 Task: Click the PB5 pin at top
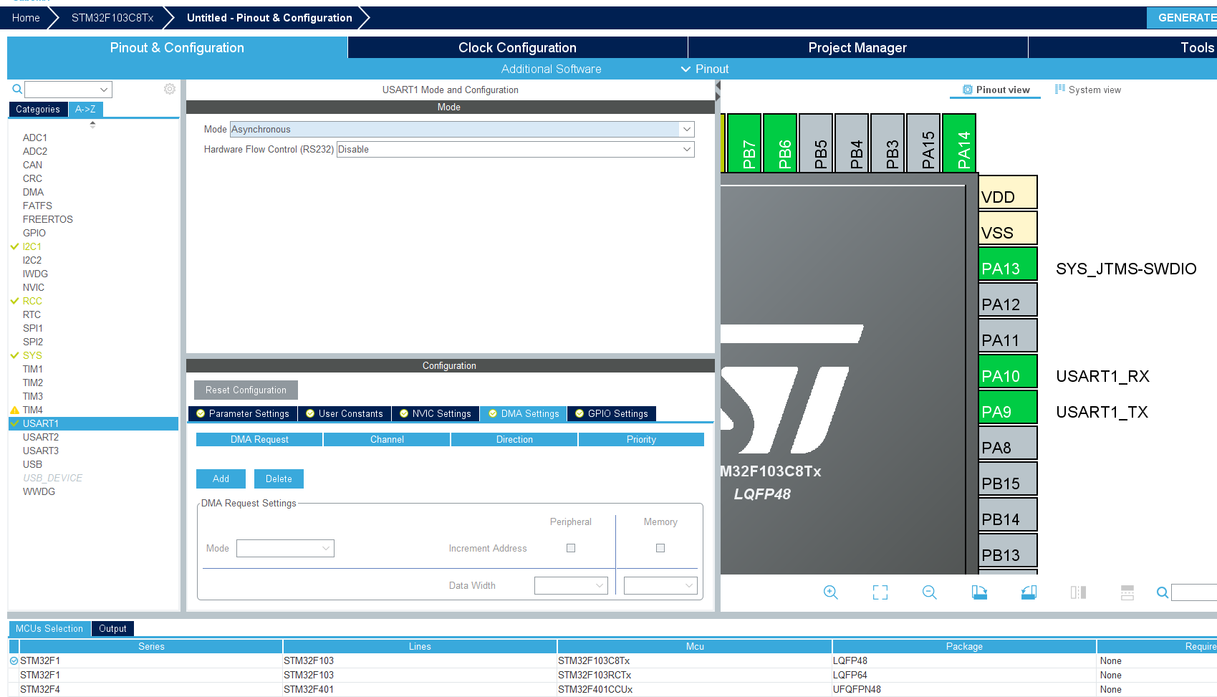(x=816, y=143)
